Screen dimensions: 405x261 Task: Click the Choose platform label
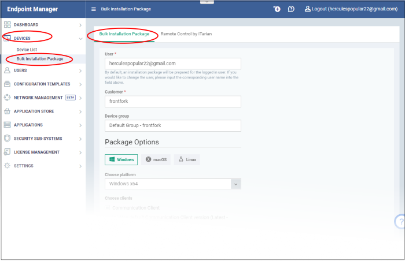(120, 174)
